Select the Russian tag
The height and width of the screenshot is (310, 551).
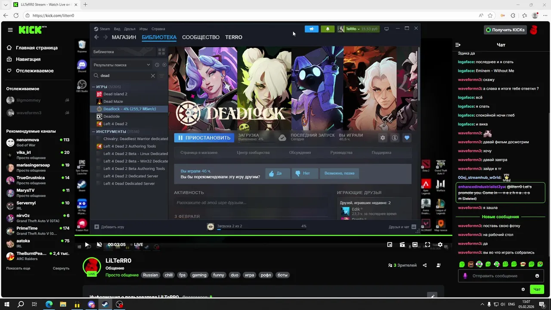pyautogui.click(x=151, y=275)
